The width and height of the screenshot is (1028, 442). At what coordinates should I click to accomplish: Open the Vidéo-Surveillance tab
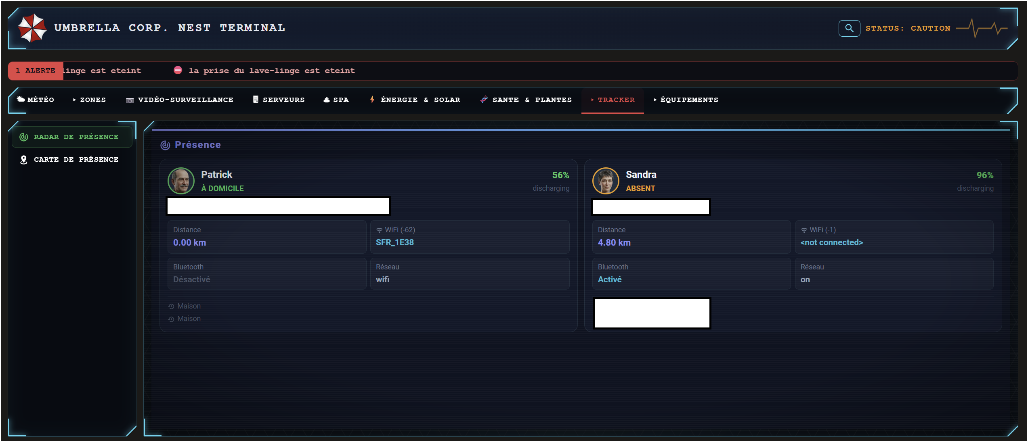(x=180, y=100)
